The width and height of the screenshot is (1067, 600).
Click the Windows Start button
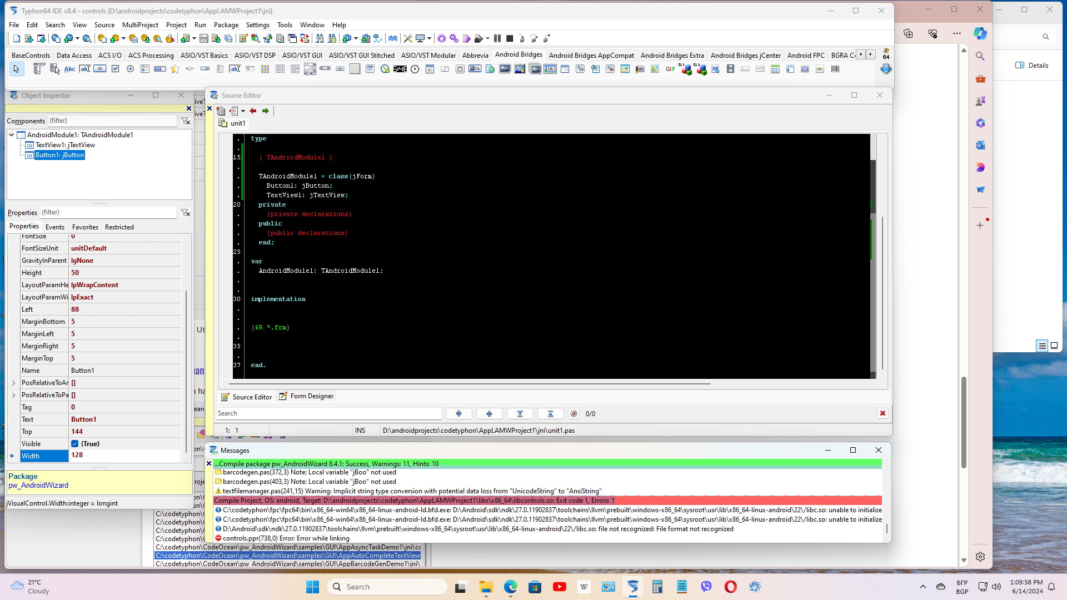pos(313,587)
